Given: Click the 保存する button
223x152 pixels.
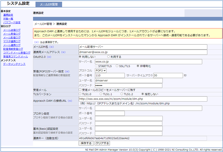Looking at the screenshot, I should pyautogui.click(x=86, y=143).
